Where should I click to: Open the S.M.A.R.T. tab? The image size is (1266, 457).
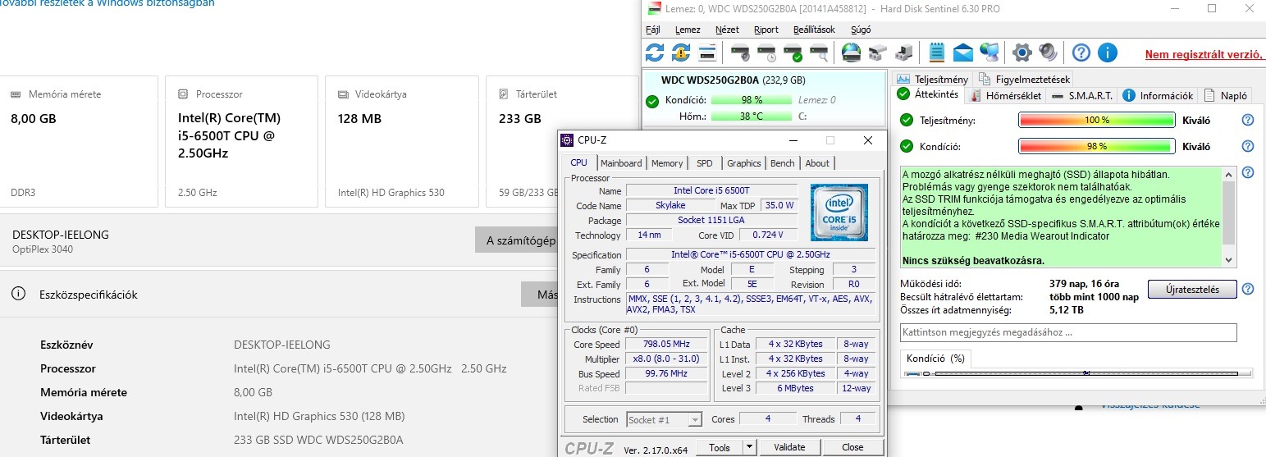(x=1082, y=96)
